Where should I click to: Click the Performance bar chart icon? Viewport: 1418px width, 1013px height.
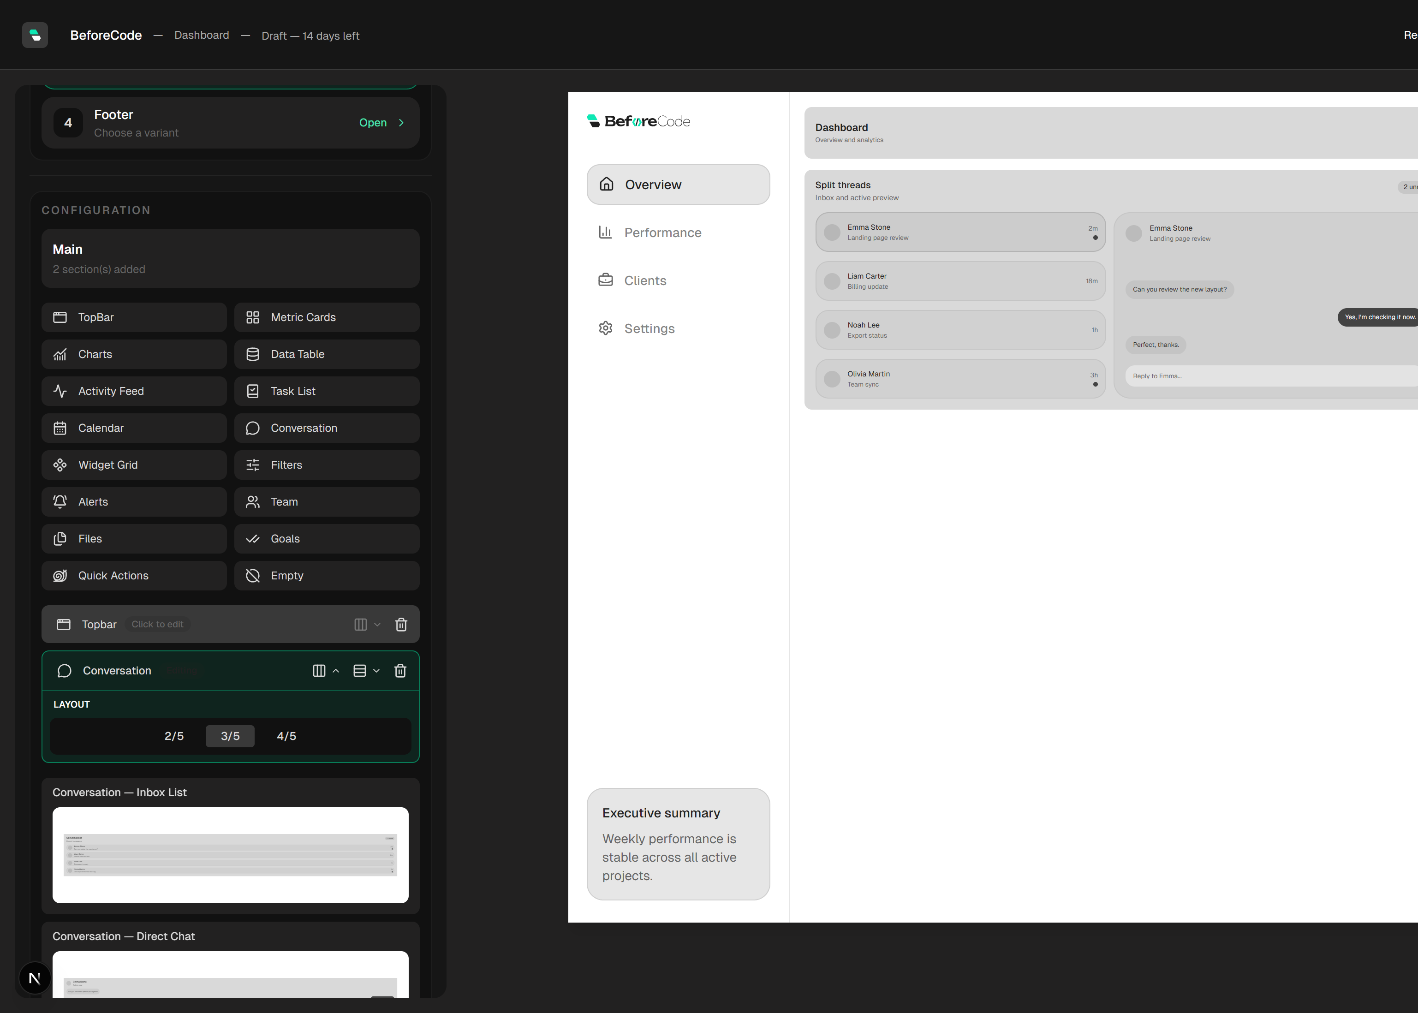click(x=605, y=232)
